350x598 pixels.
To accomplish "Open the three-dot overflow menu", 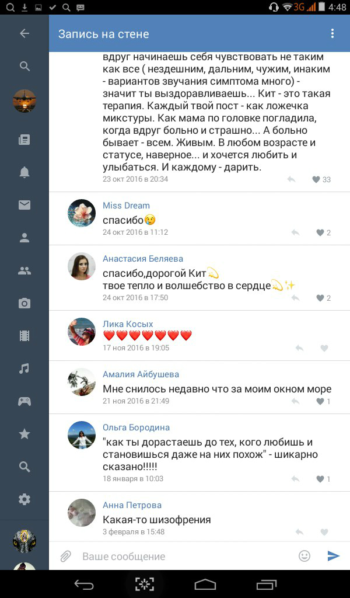I will click(332, 33).
